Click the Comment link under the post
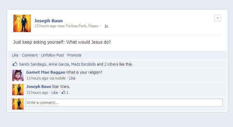233x127 pixels. (x=30, y=55)
